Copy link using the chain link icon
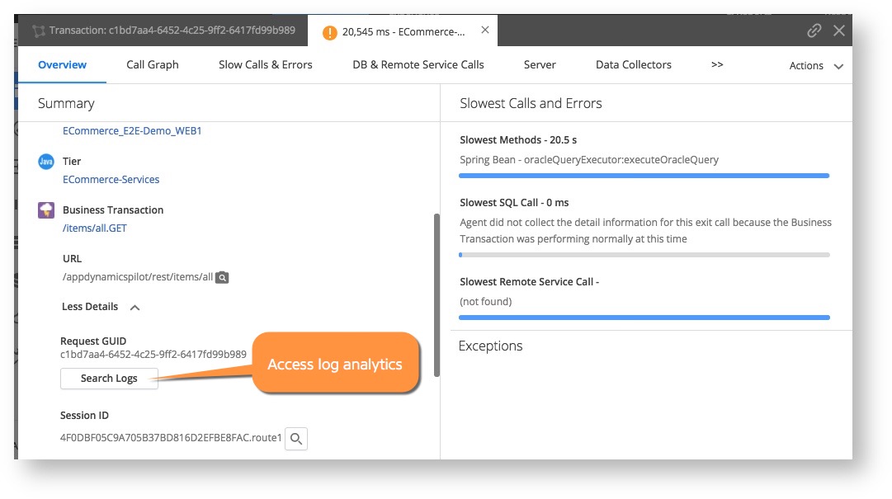Image resolution: width=892 pixels, height=499 pixels. pyautogui.click(x=814, y=31)
